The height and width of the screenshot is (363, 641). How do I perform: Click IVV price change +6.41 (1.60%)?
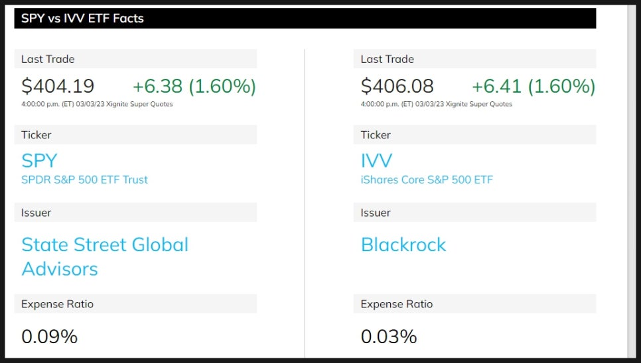(534, 86)
